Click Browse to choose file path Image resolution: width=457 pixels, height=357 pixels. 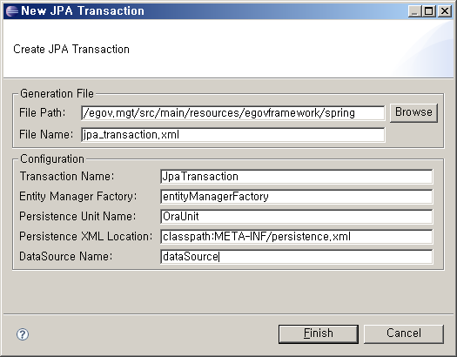[413, 112]
